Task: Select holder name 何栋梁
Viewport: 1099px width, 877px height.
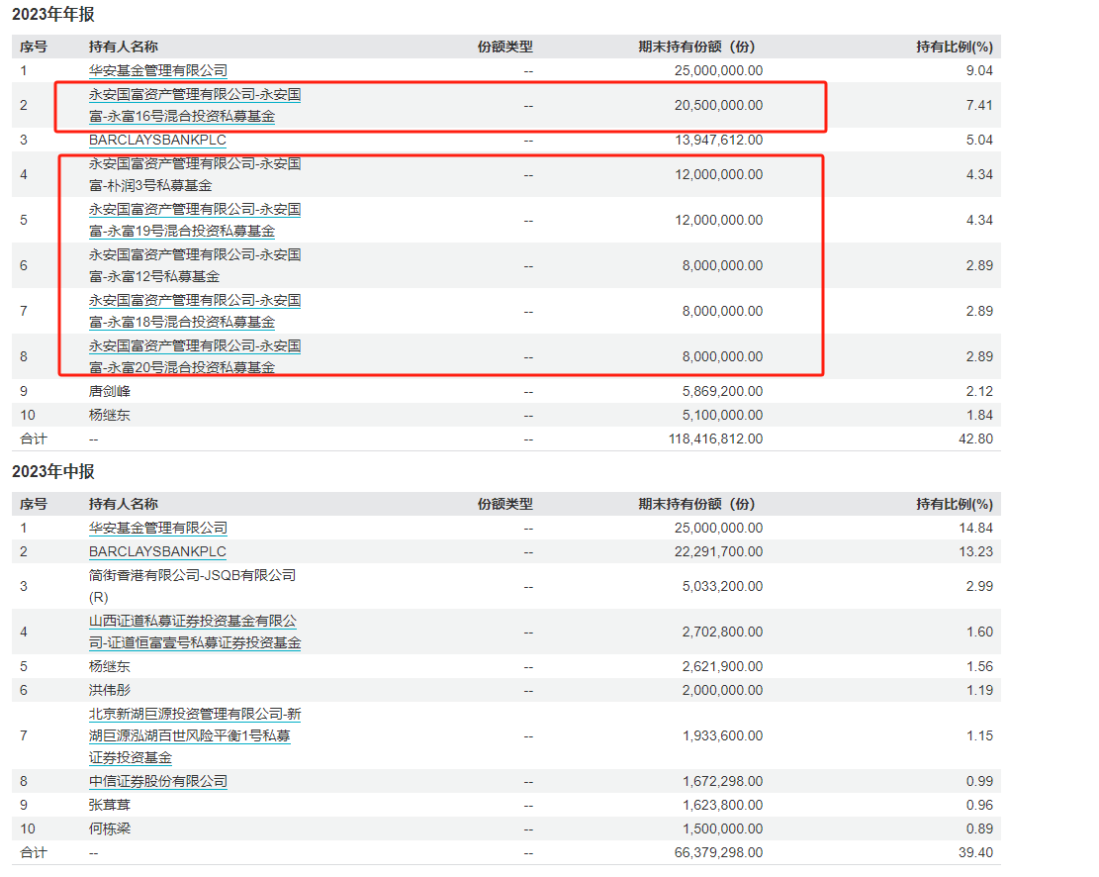Action: [x=110, y=829]
